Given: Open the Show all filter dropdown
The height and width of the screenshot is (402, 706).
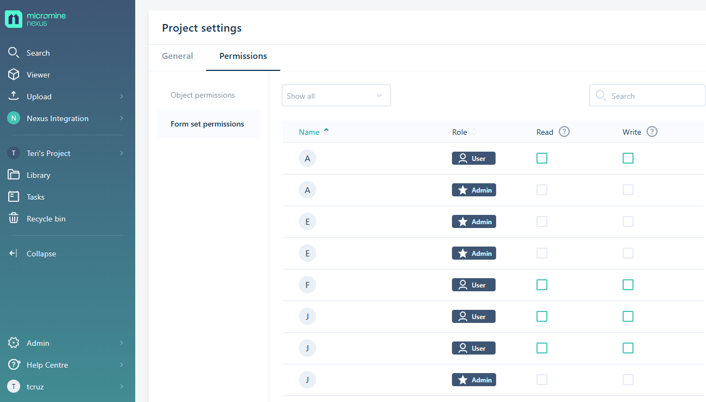Looking at the screenshot, I should pyautogui.click(x=336, y=96).
